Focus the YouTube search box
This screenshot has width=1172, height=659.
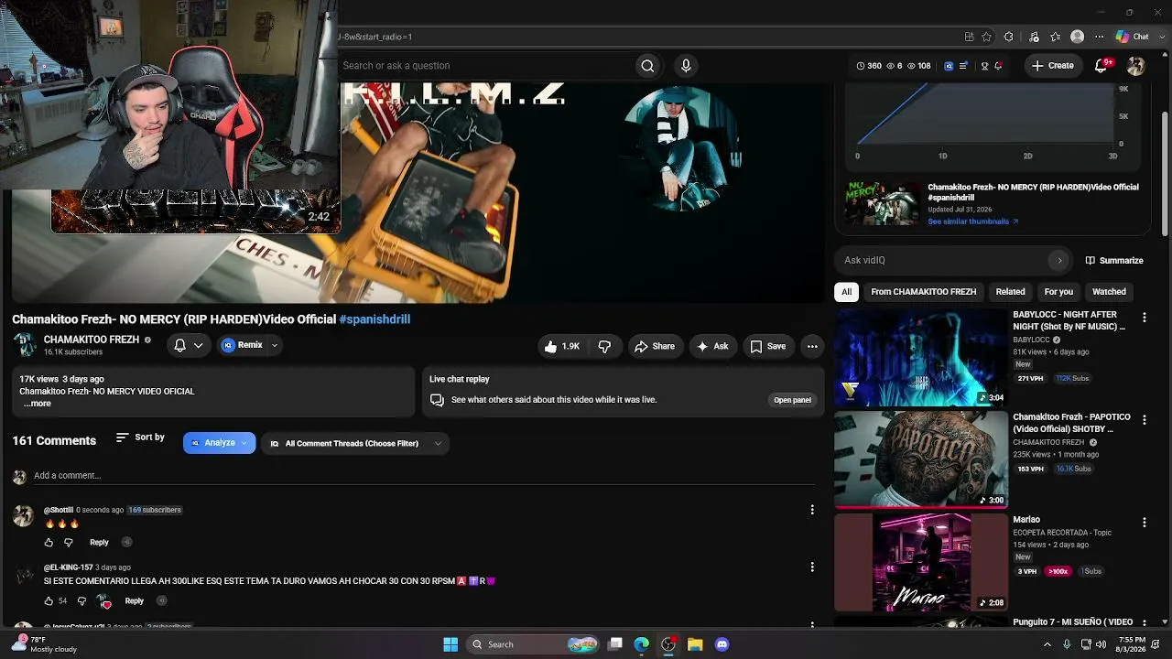point(485,66)
